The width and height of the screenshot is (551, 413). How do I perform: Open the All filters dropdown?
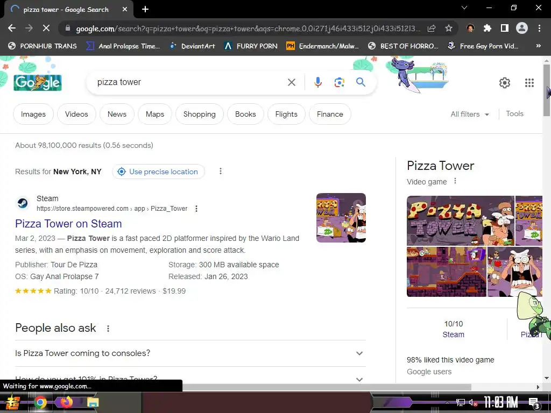(470, 114)
